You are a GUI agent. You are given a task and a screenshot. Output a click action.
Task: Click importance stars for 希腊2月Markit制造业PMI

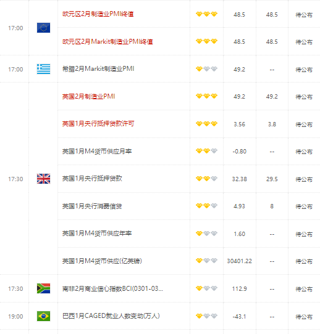tap(207, 69)
